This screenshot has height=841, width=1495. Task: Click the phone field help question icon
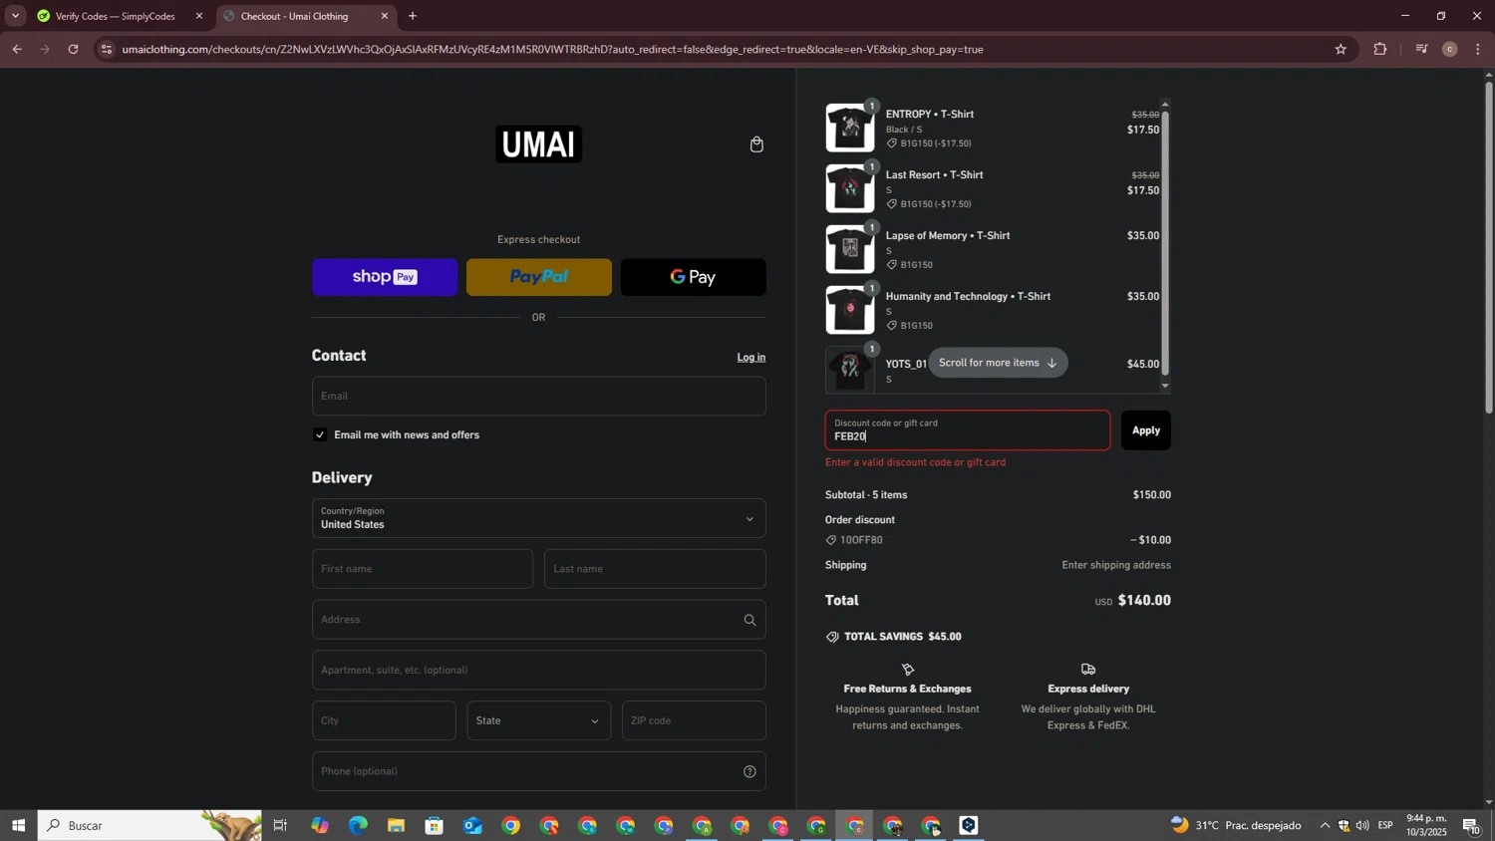[749, 771]
